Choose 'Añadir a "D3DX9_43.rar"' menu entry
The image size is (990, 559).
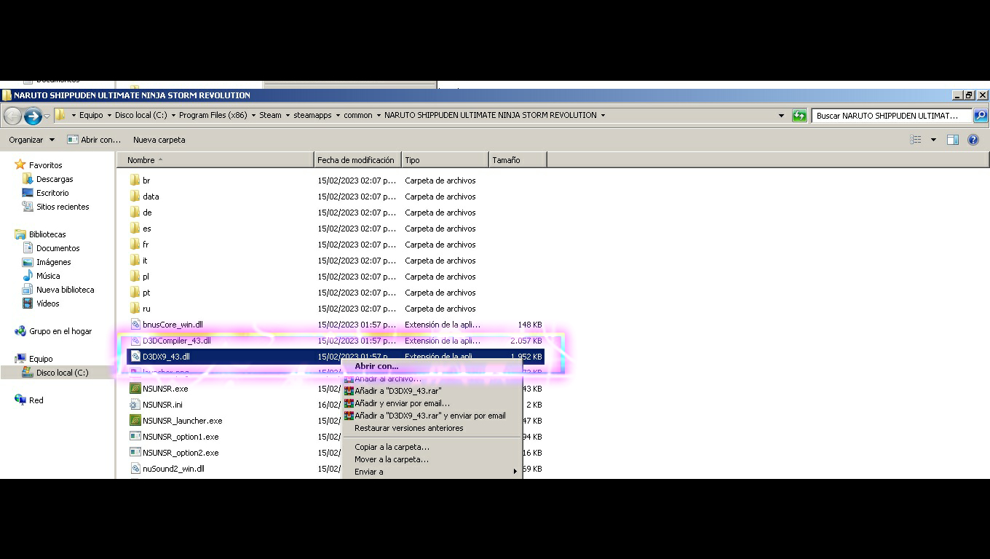tap(432, 391)
